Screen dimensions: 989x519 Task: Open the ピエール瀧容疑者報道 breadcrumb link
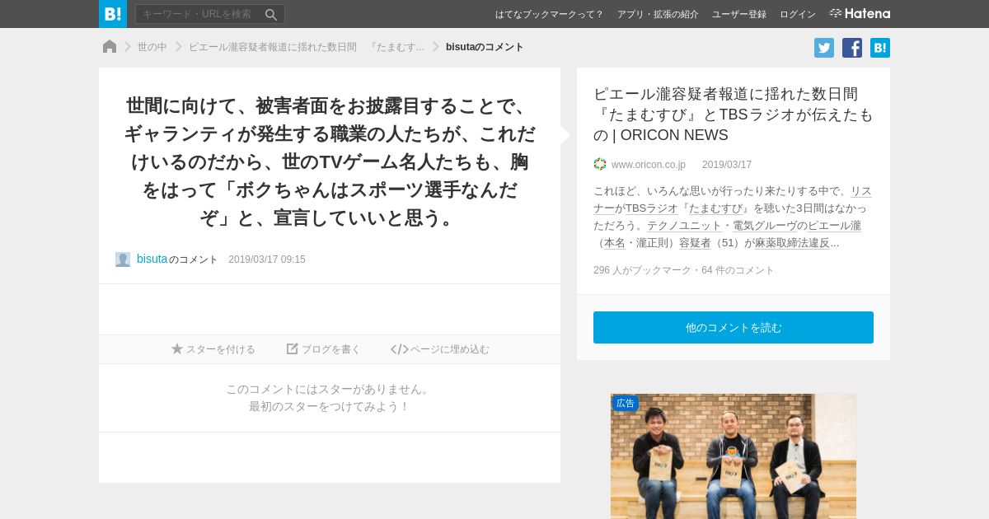(x=307, y=47)
